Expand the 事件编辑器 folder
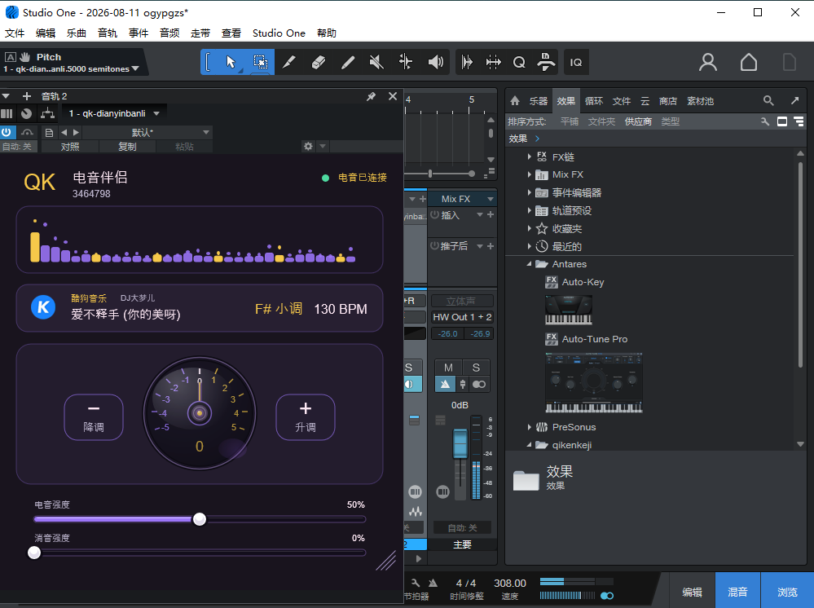814x608 pixels. (x=529, y=192)
